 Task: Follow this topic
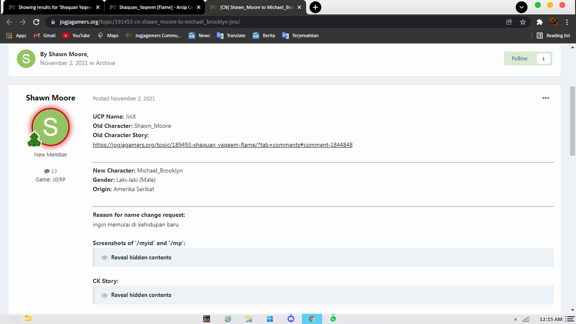point(519,58)
